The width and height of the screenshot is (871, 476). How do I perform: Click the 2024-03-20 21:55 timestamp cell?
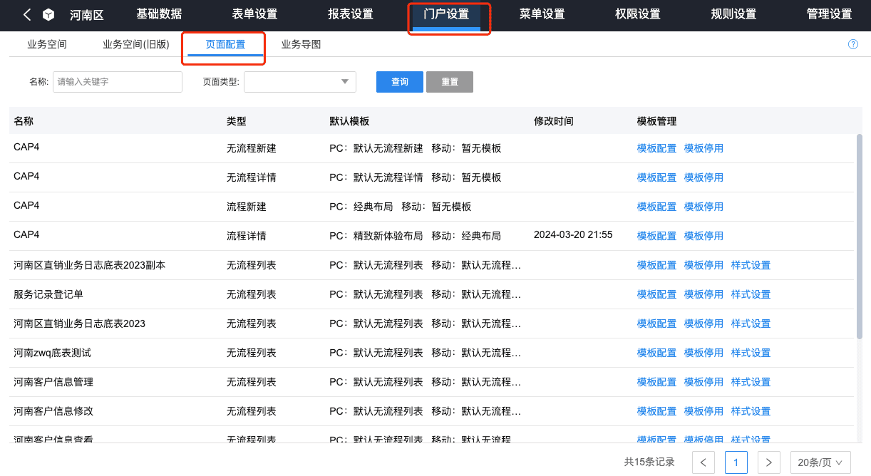573,234
